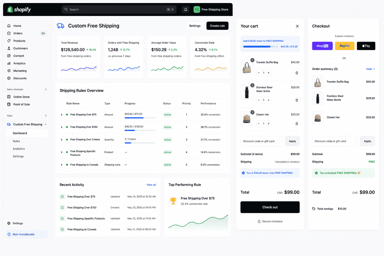The height and width of the screenshot is (256, 384).
Task: Click the Search field in header
Action: (x=119, y=9)
